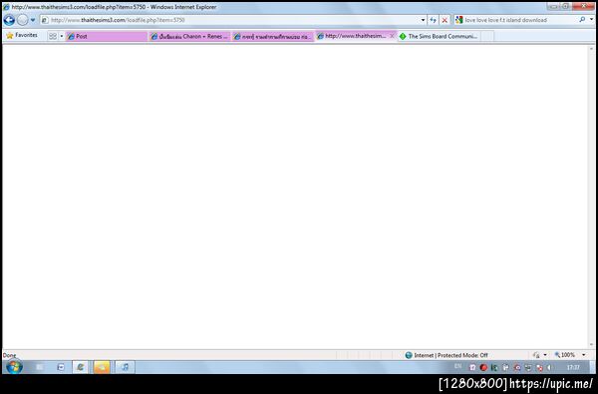Open Internet Explorer from the taskbar

80,367
